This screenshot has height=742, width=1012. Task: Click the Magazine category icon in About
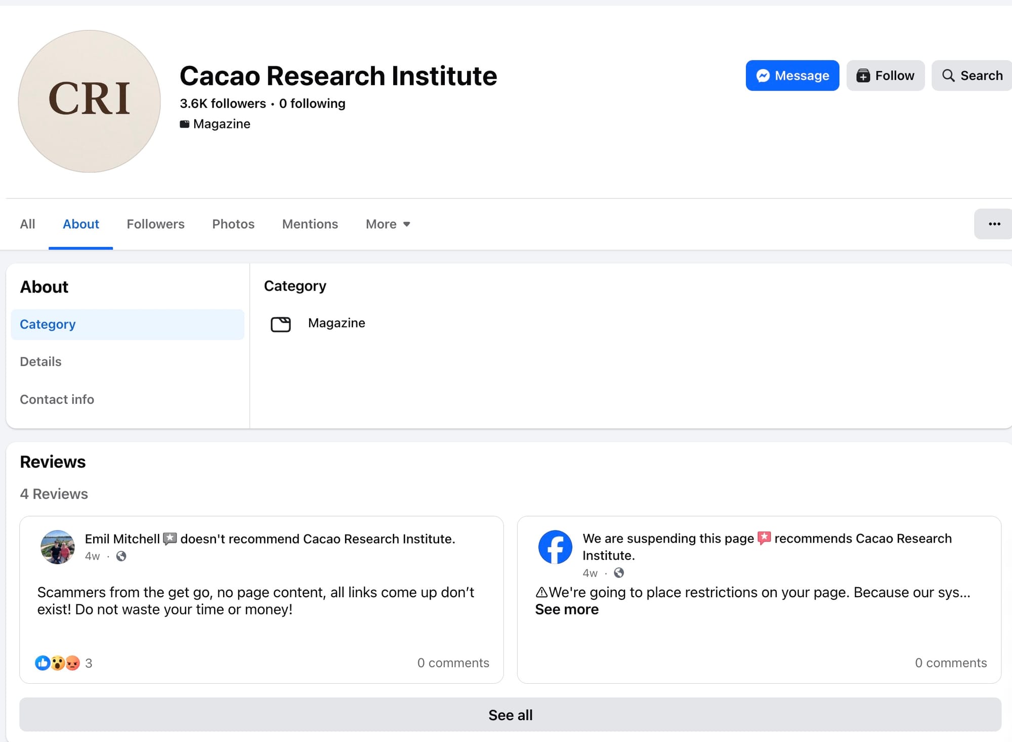coord(281,324)
